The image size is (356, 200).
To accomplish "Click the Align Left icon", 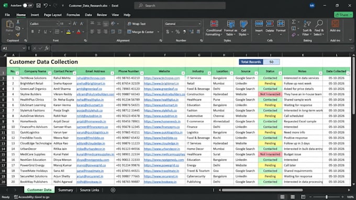I will (92, 32).
